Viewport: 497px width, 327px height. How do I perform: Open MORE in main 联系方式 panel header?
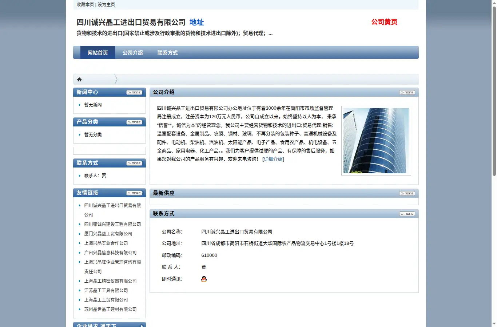(x=407, y=214)
